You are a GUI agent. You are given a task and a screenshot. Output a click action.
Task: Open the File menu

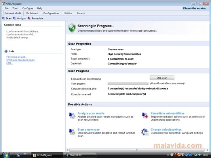click(x=6, y=8)
